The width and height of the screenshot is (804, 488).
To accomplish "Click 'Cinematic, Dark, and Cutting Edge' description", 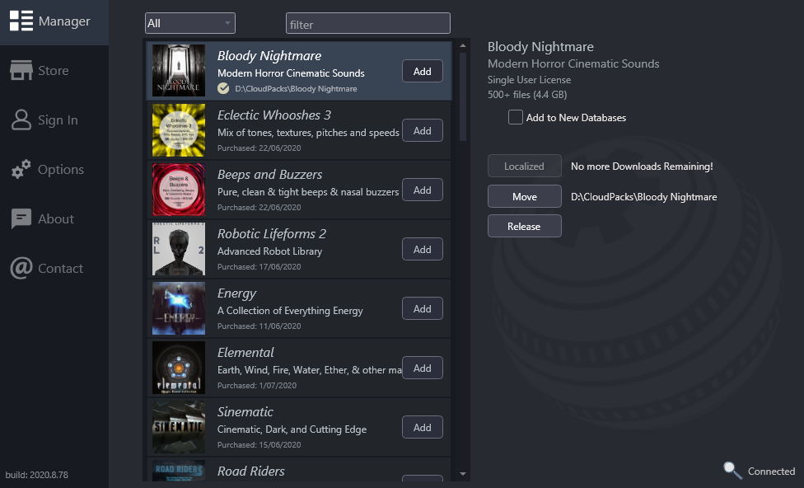I will pos(292,429).
